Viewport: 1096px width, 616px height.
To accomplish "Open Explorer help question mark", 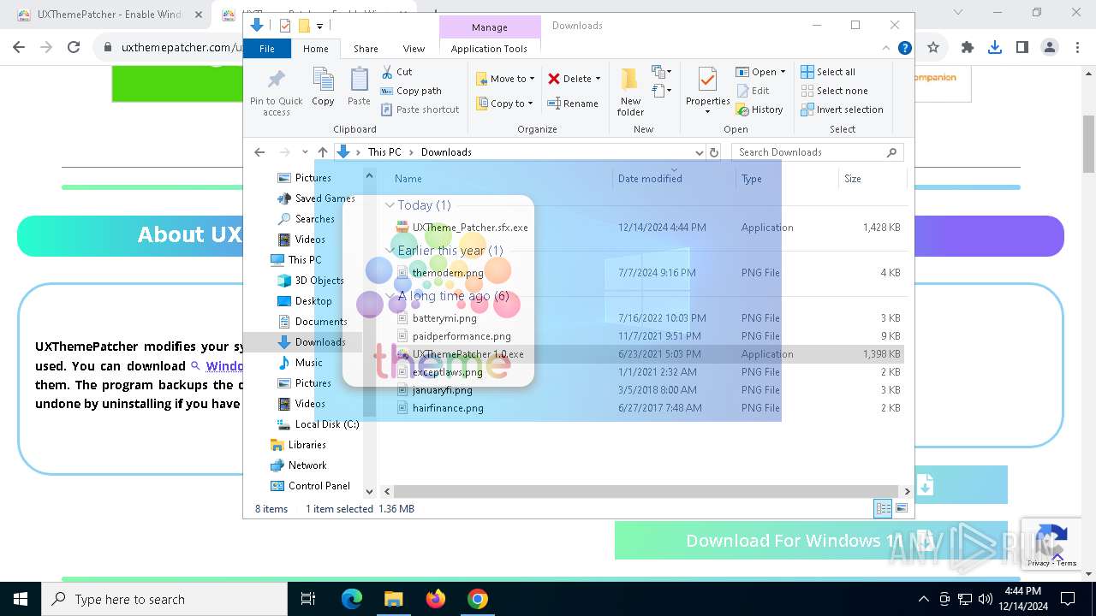I will (904, 49).
